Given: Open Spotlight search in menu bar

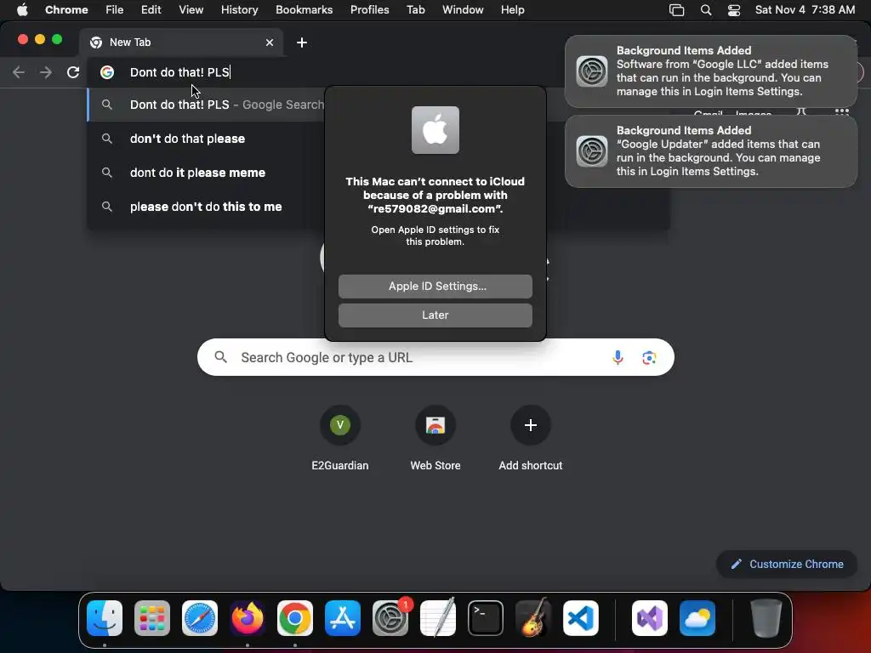Looking at the screenshot, I should pyautogui.click(x=705, y=9).
